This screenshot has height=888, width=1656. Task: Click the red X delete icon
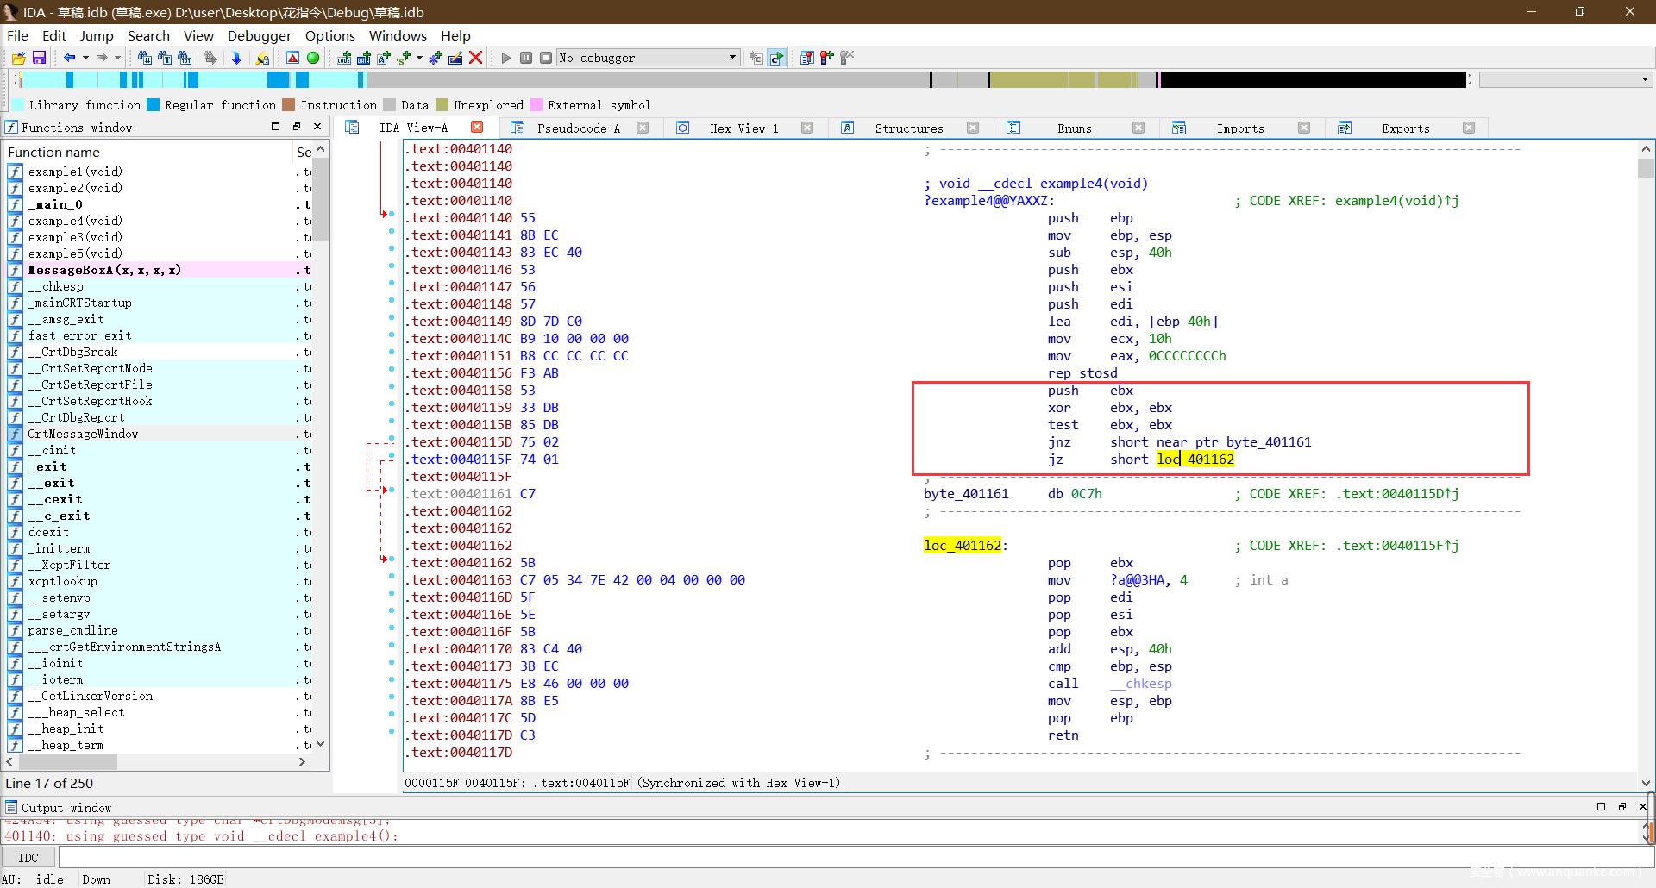pos(475,58)
